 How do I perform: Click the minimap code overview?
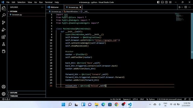(179, 17)
